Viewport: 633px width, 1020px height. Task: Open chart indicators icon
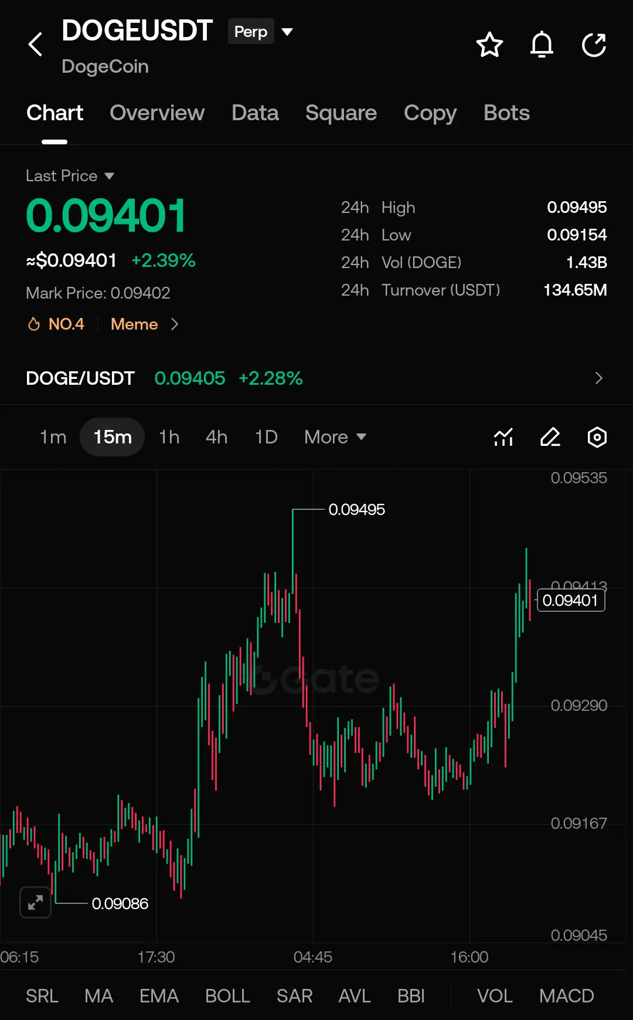pos(503,437)
